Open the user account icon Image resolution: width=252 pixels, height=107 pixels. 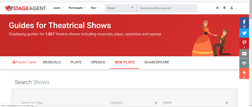point(232,8)
